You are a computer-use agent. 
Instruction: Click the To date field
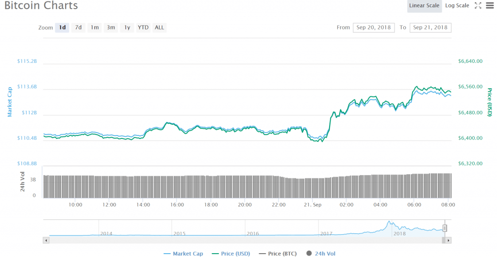(430, 28)
